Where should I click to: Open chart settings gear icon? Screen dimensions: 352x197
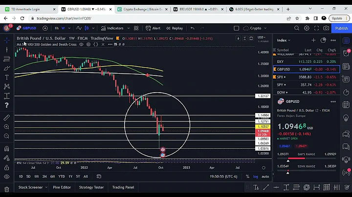(x=307, y=28)
